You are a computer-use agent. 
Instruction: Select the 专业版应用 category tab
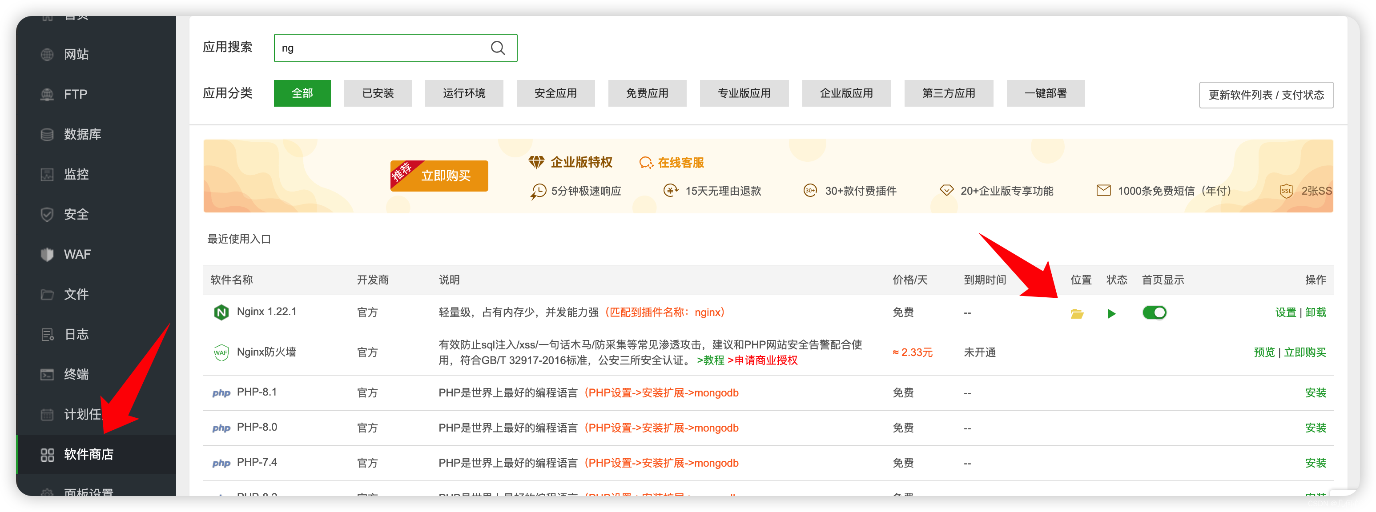point(744,93)
